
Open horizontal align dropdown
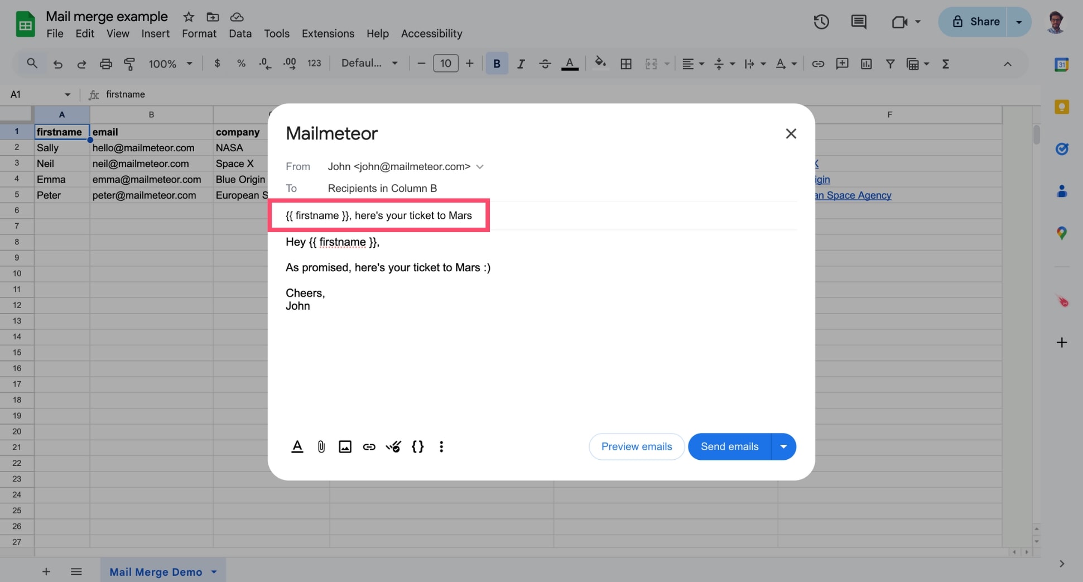(693, 64)
